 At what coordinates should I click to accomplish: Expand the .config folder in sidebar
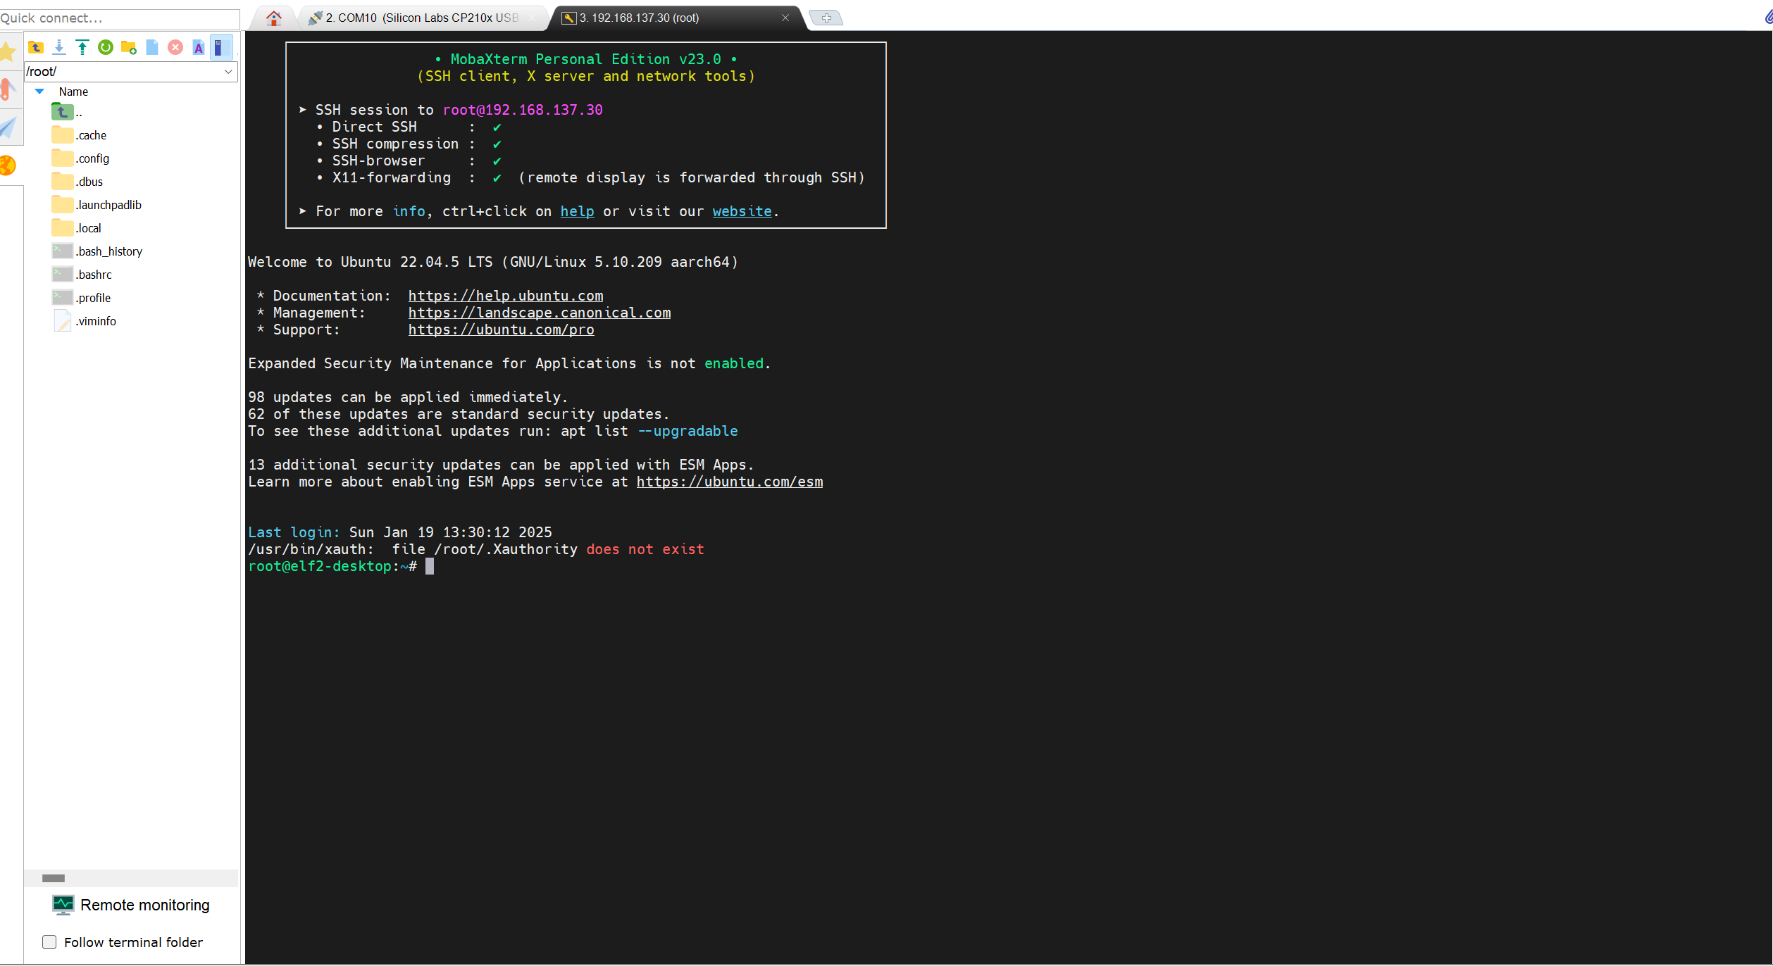90,158
